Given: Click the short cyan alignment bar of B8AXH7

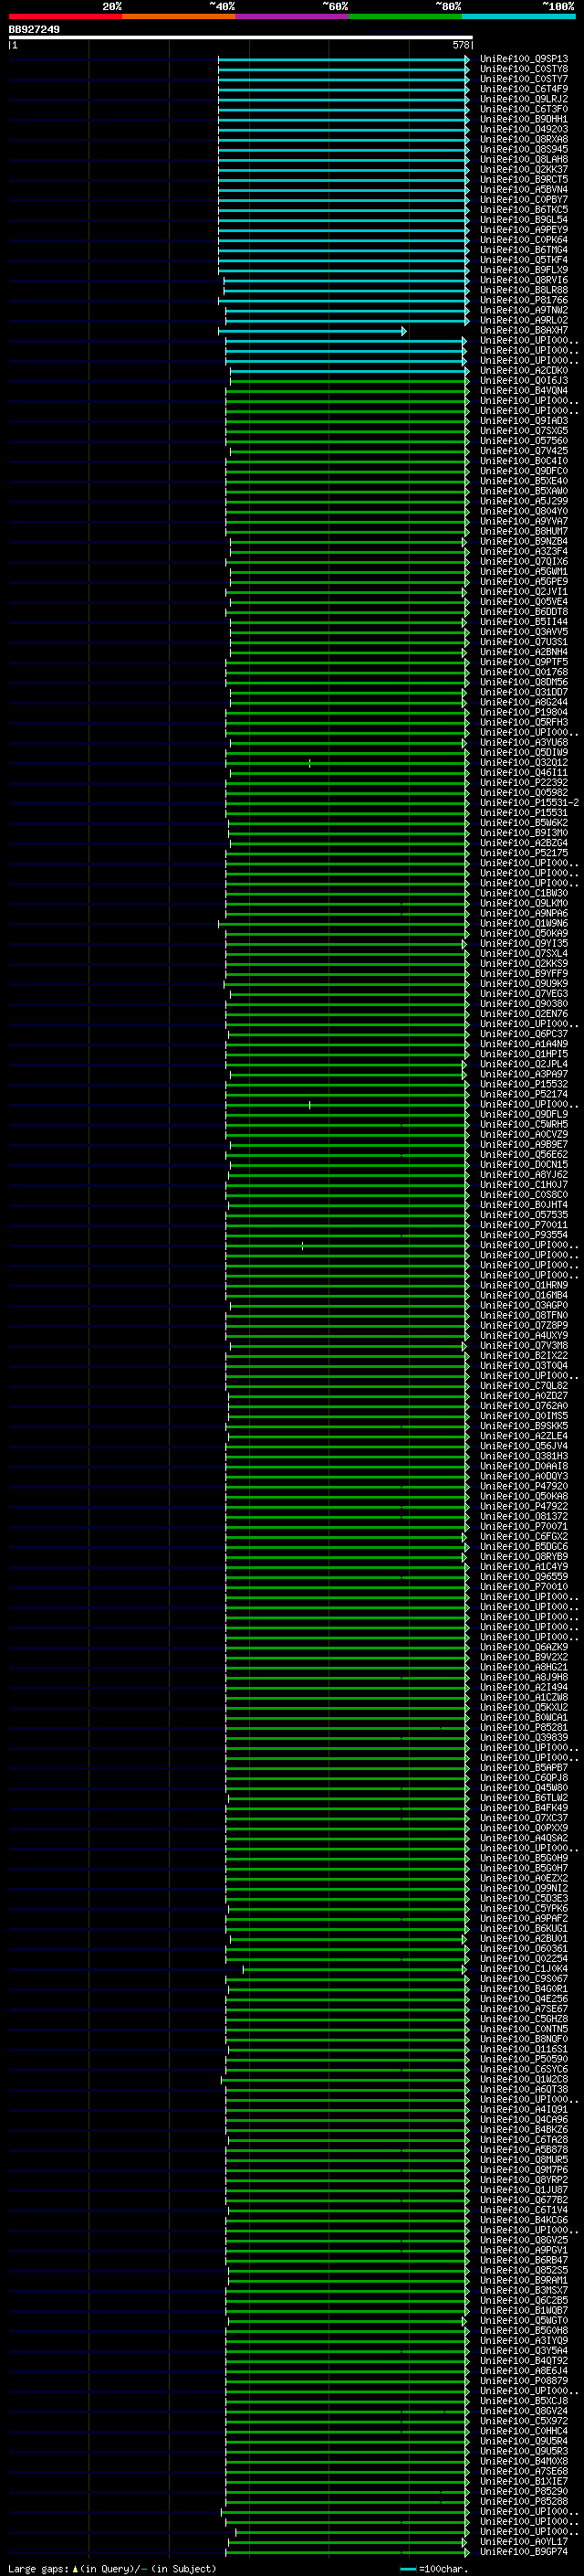Looking at the screenshot, I should click(311, 331).
